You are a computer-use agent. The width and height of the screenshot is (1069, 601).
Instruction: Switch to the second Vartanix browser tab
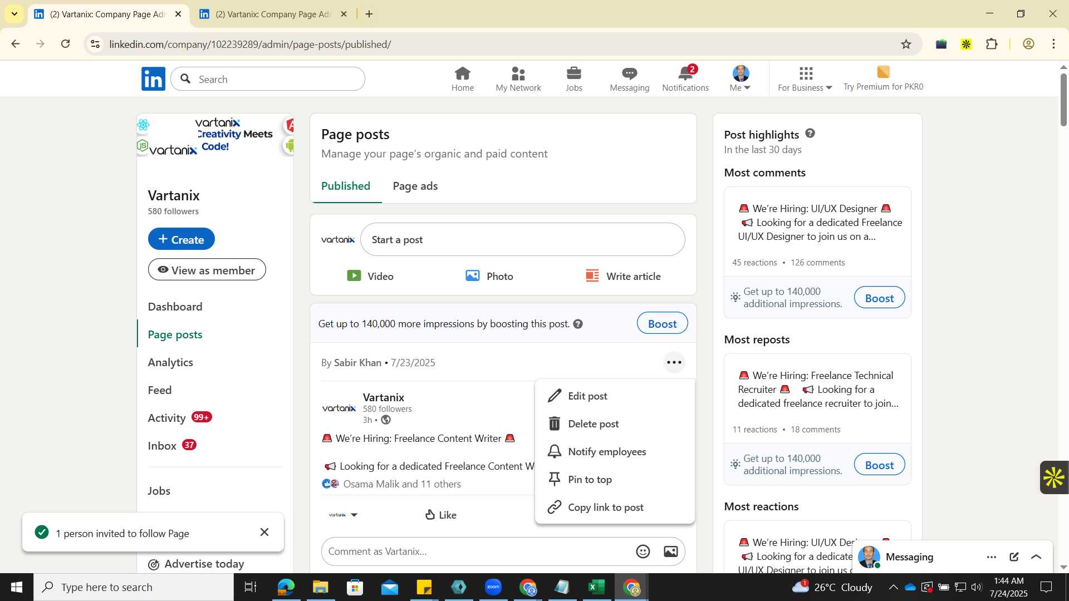coord(273,14)
